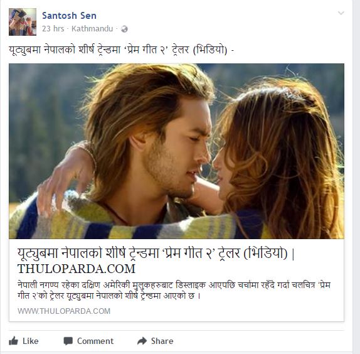Click the Share arrow icon
The height and width of the screenshot is (354, 360).
[x=142, y=341]
